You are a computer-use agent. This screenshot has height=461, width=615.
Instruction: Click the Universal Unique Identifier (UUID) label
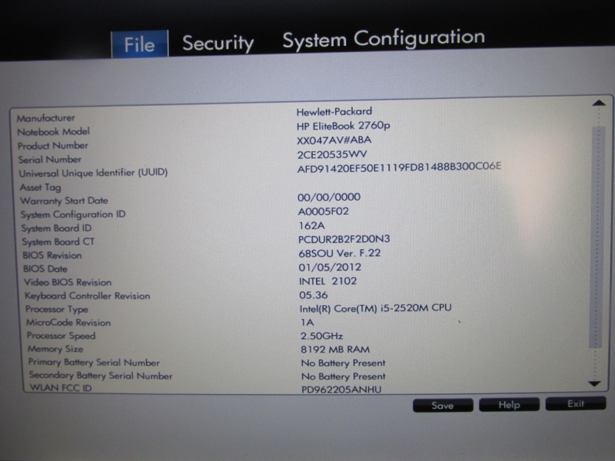point(93,173)
